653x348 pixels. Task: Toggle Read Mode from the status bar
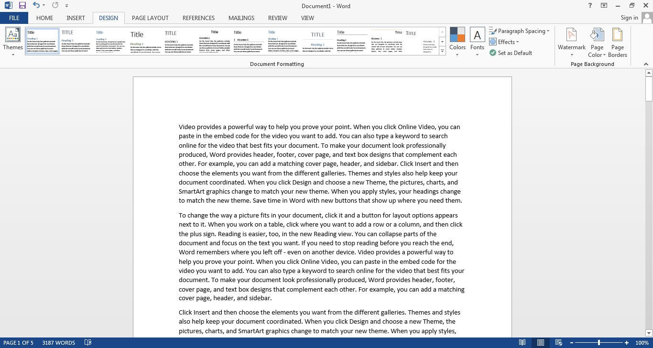point(522,342)
